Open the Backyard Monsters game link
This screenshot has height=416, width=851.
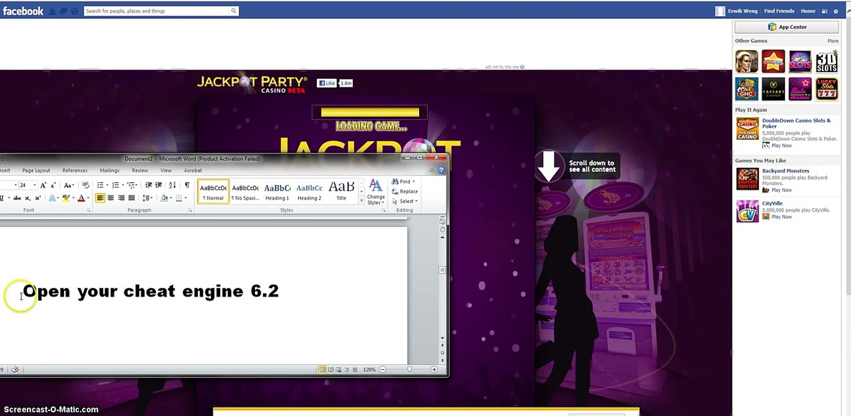[785, 171]
